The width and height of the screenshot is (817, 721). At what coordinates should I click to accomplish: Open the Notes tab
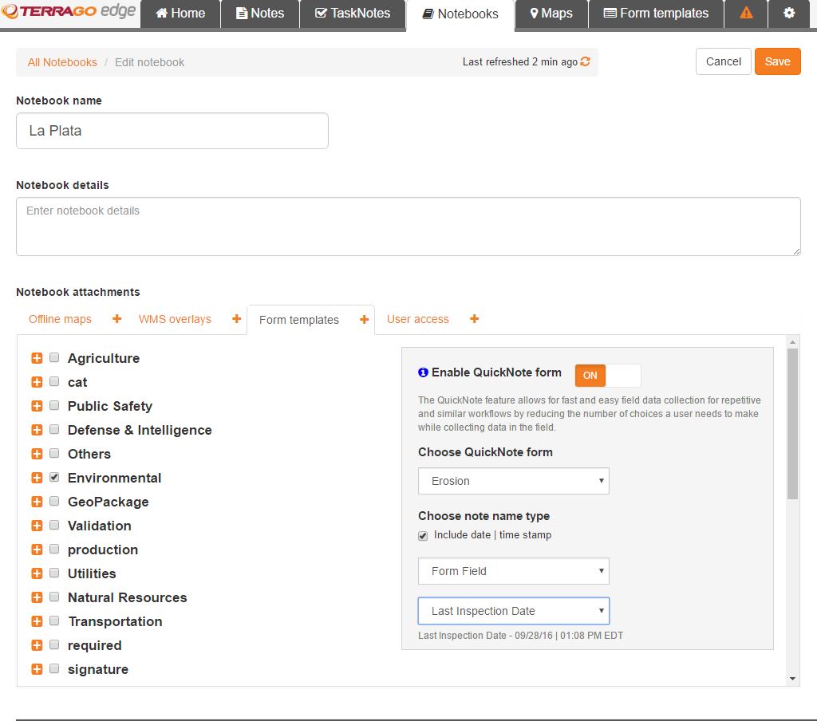(x=260, y=13)
